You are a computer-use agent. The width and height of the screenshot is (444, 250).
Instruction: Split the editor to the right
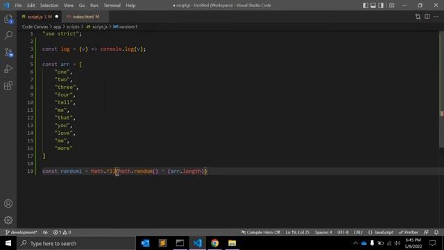point(427,17)
